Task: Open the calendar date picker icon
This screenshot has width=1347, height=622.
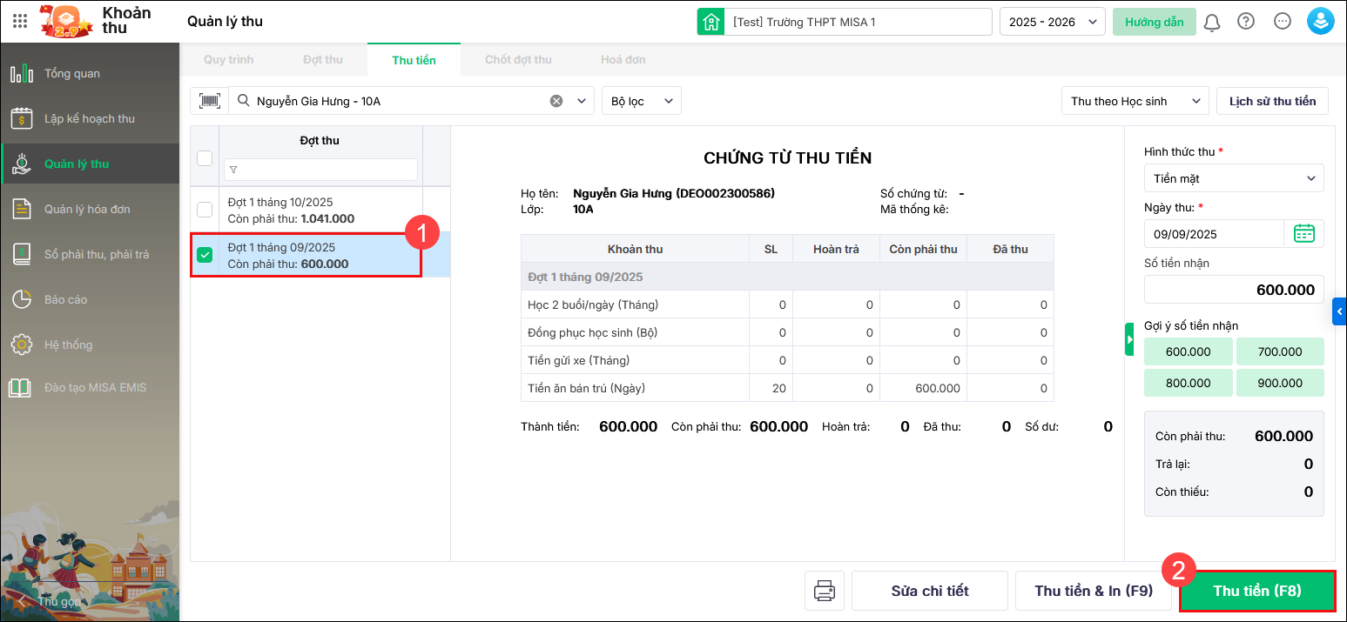Action: pos(1303,233)
